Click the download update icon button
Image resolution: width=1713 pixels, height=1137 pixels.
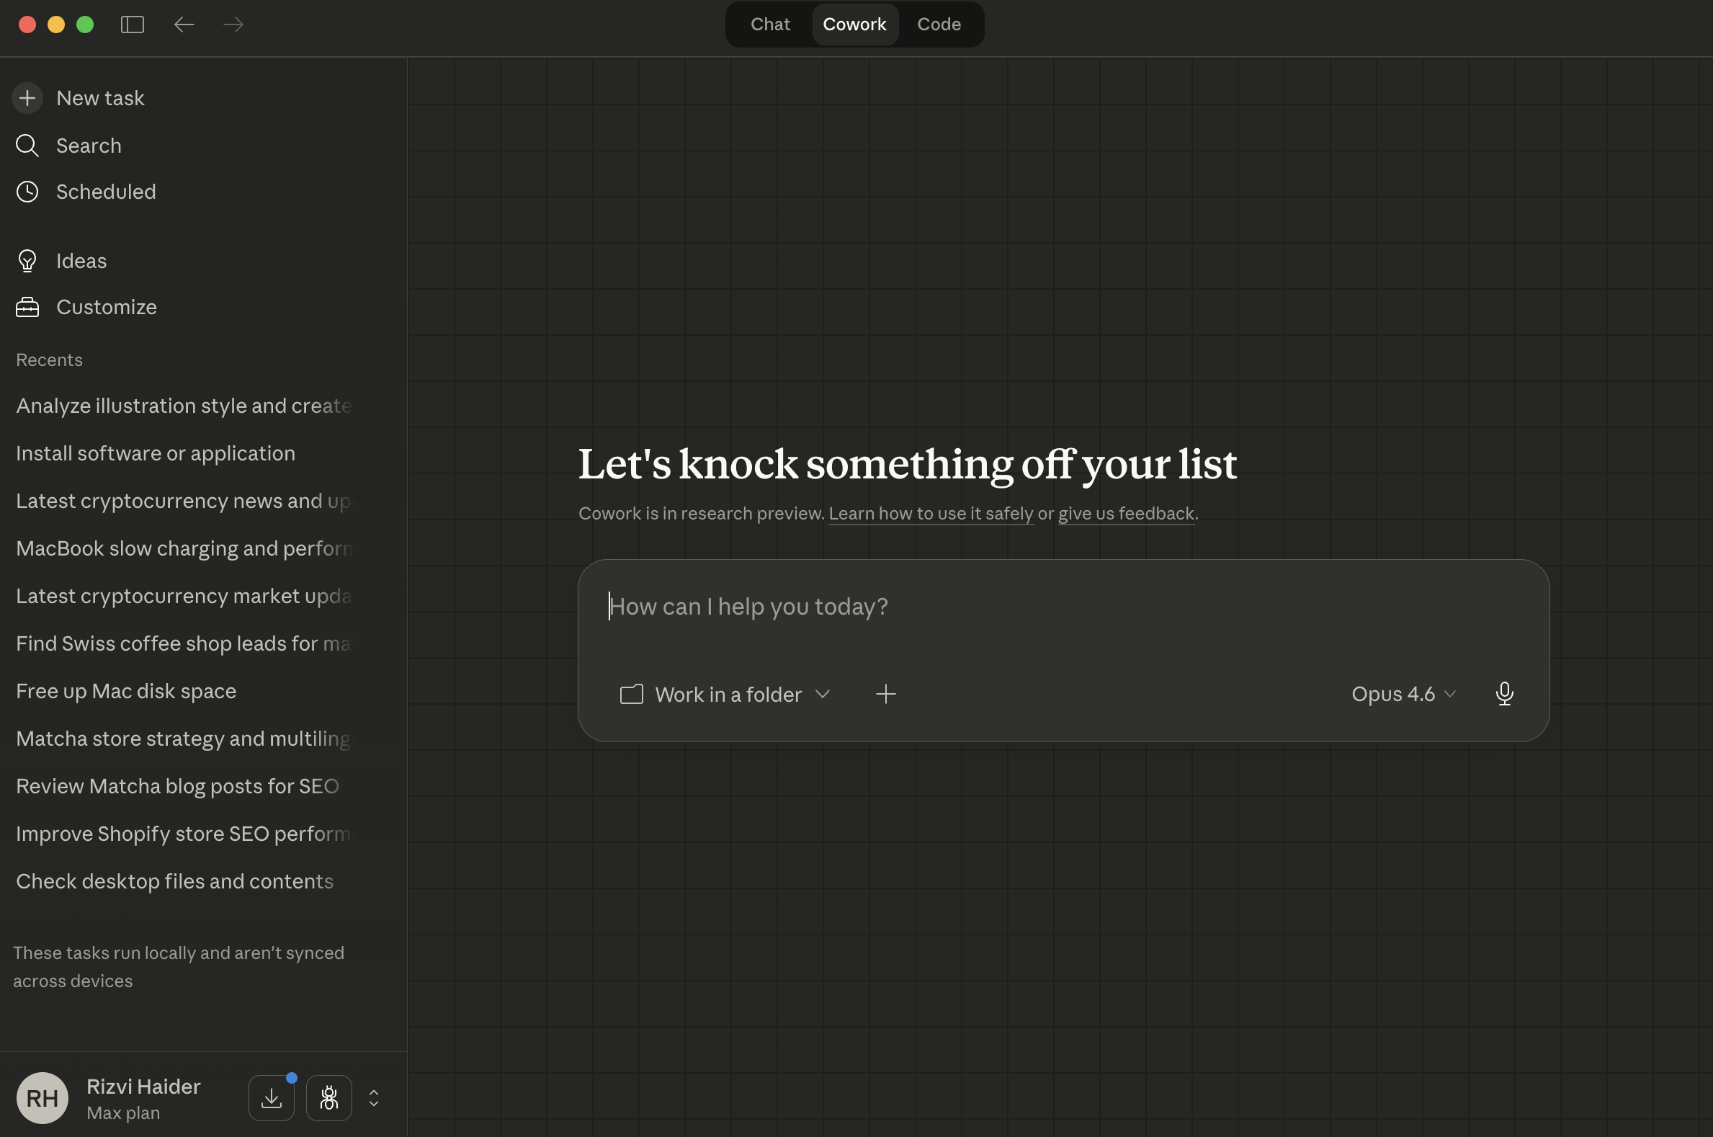pyautogui.click(x=271, y=1098)
